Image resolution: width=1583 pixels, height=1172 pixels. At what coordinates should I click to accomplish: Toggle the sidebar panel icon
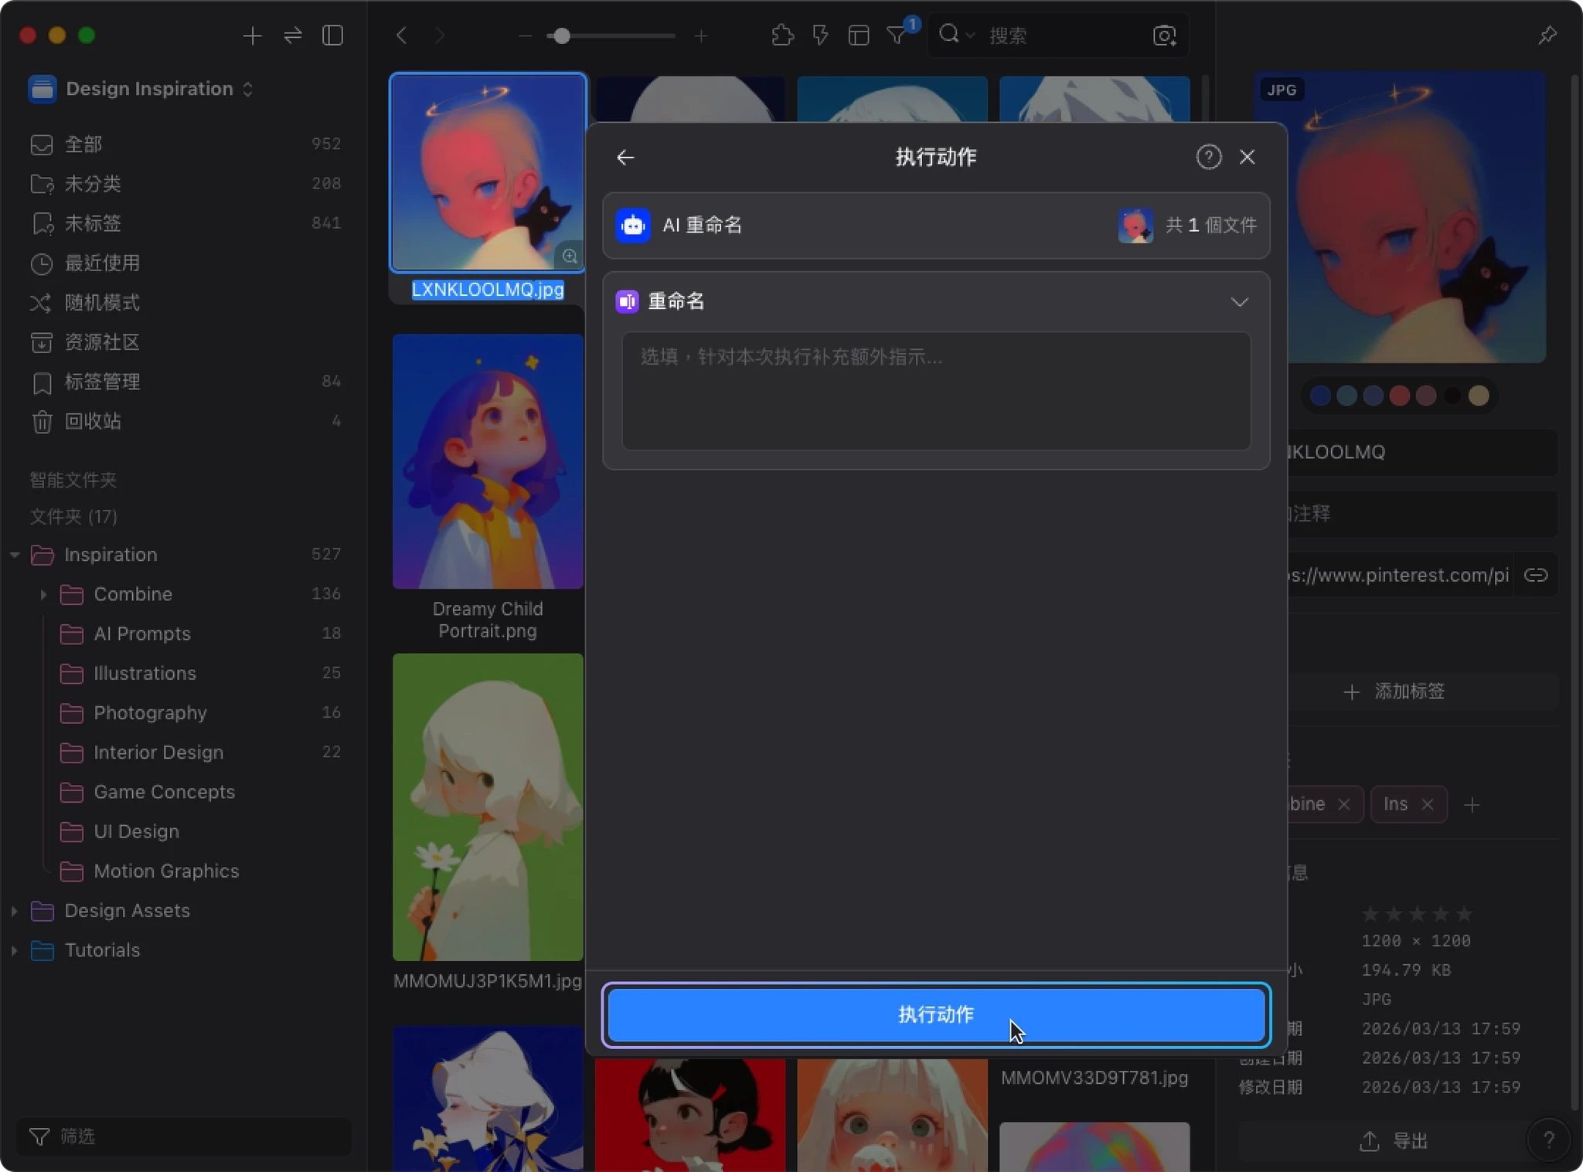point(332,36)
